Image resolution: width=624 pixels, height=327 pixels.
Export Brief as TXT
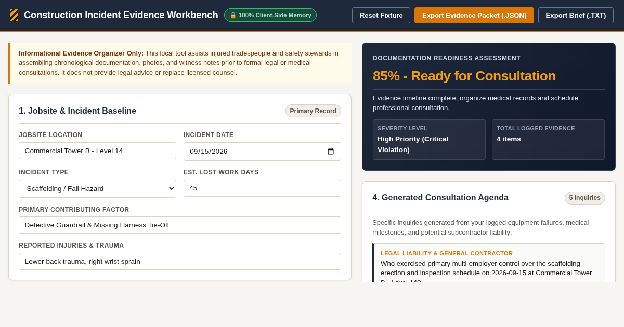click(576, 15)
